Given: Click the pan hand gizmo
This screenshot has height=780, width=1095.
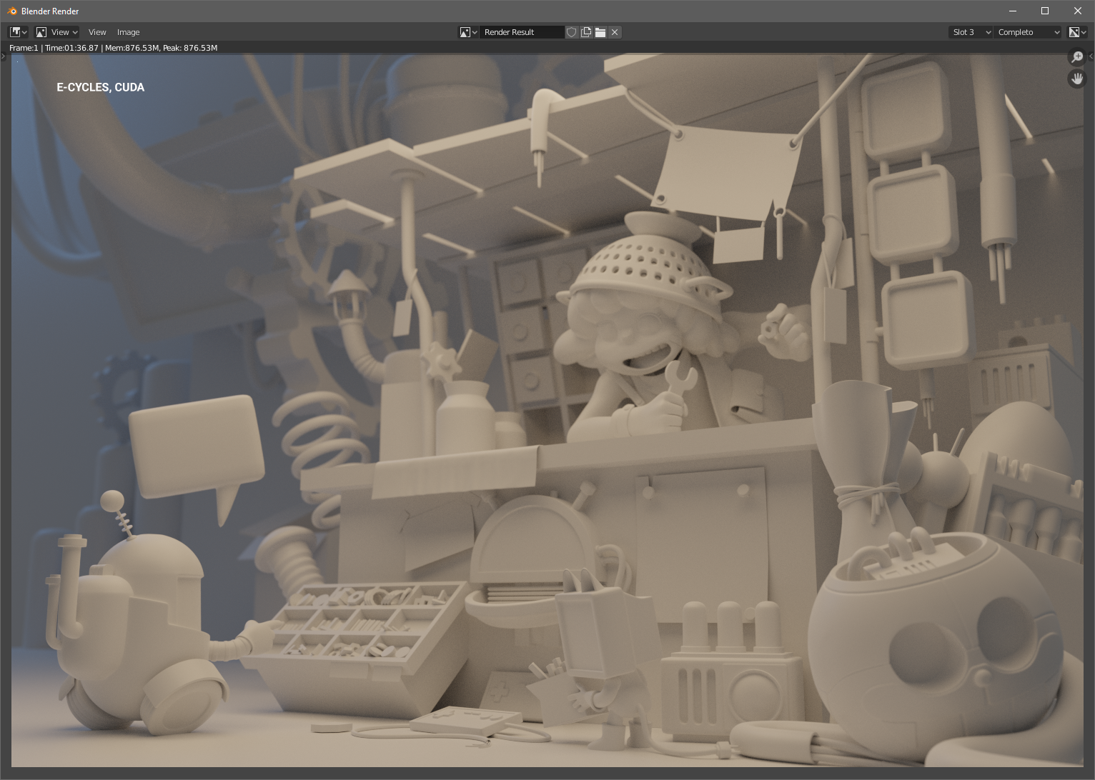Looking at the screenshot, I should pos(1077,79).
